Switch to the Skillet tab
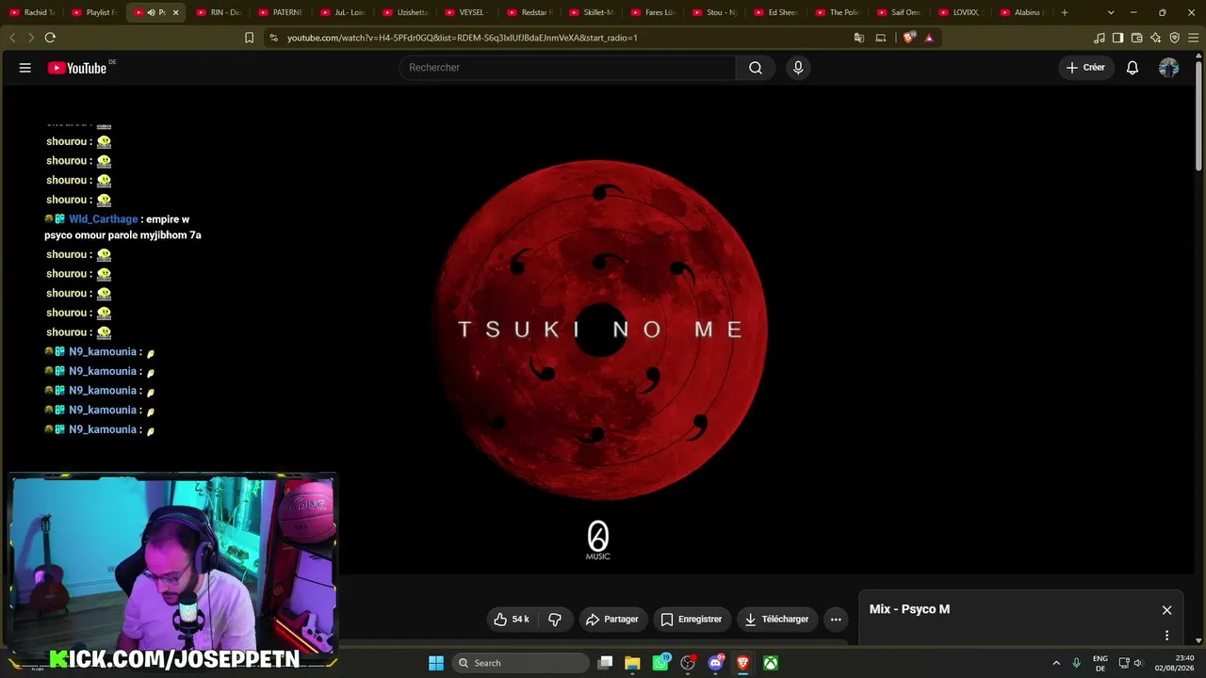The width and height of the screenshot is (1206, 678). coord(592,12)
